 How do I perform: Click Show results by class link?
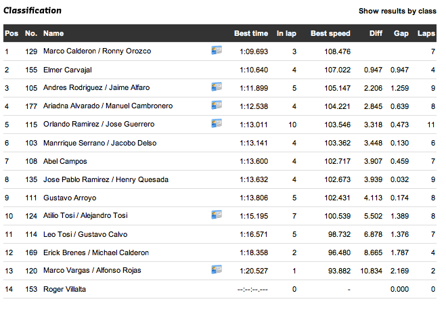pyautogui.click(x=397, y=11)
